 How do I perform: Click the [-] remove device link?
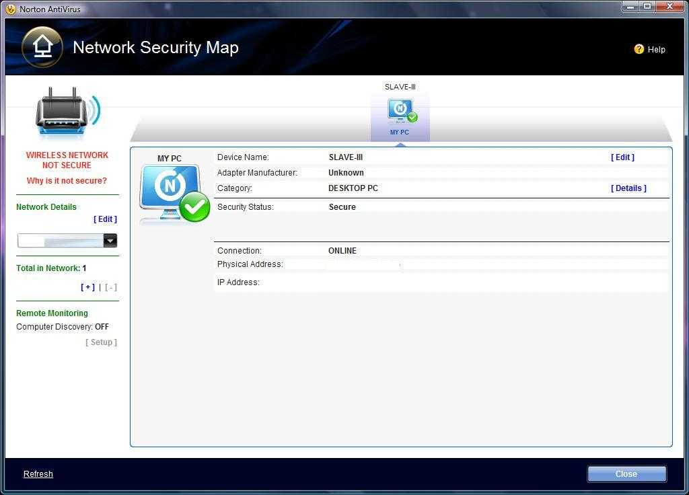[x=111, y=287]
